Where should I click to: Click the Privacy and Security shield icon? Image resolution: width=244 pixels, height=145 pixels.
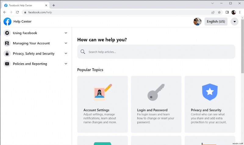click(210, 91)
